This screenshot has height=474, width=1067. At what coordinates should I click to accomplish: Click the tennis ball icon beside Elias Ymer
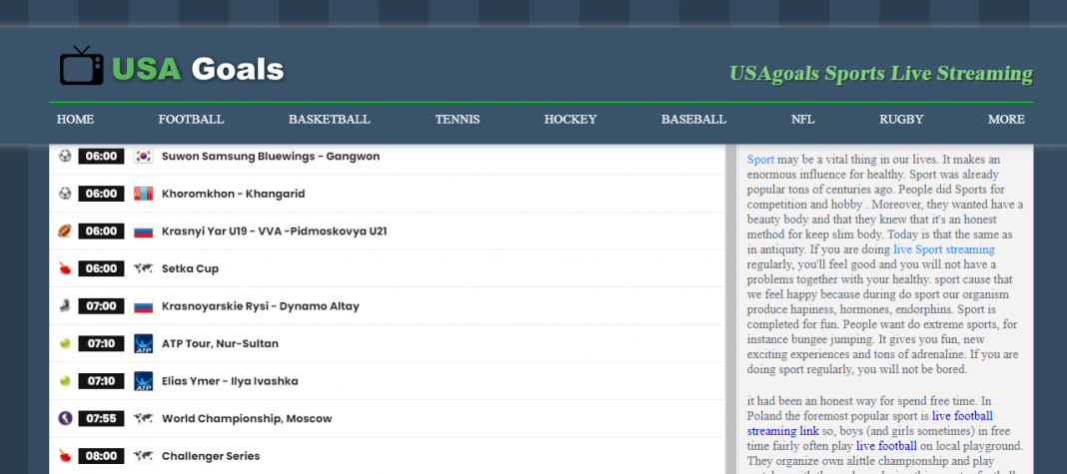click(x=65, y=381)
